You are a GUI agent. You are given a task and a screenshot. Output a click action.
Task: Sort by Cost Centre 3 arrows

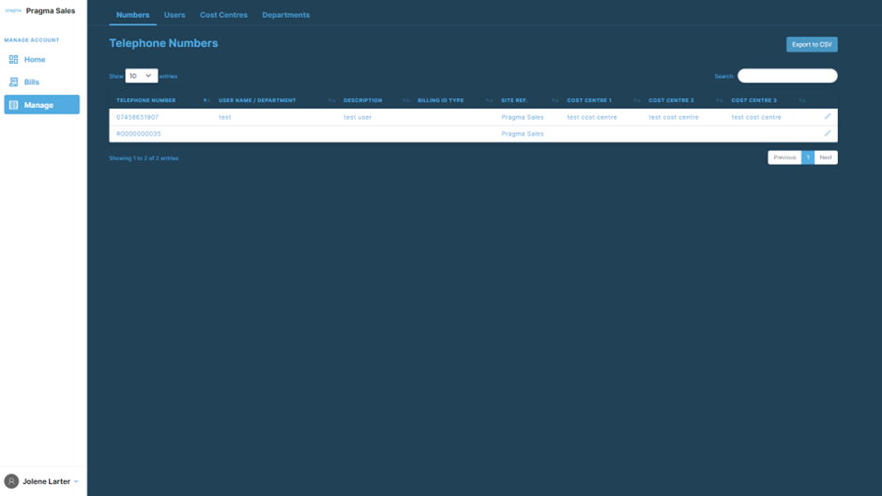(802, 100)
